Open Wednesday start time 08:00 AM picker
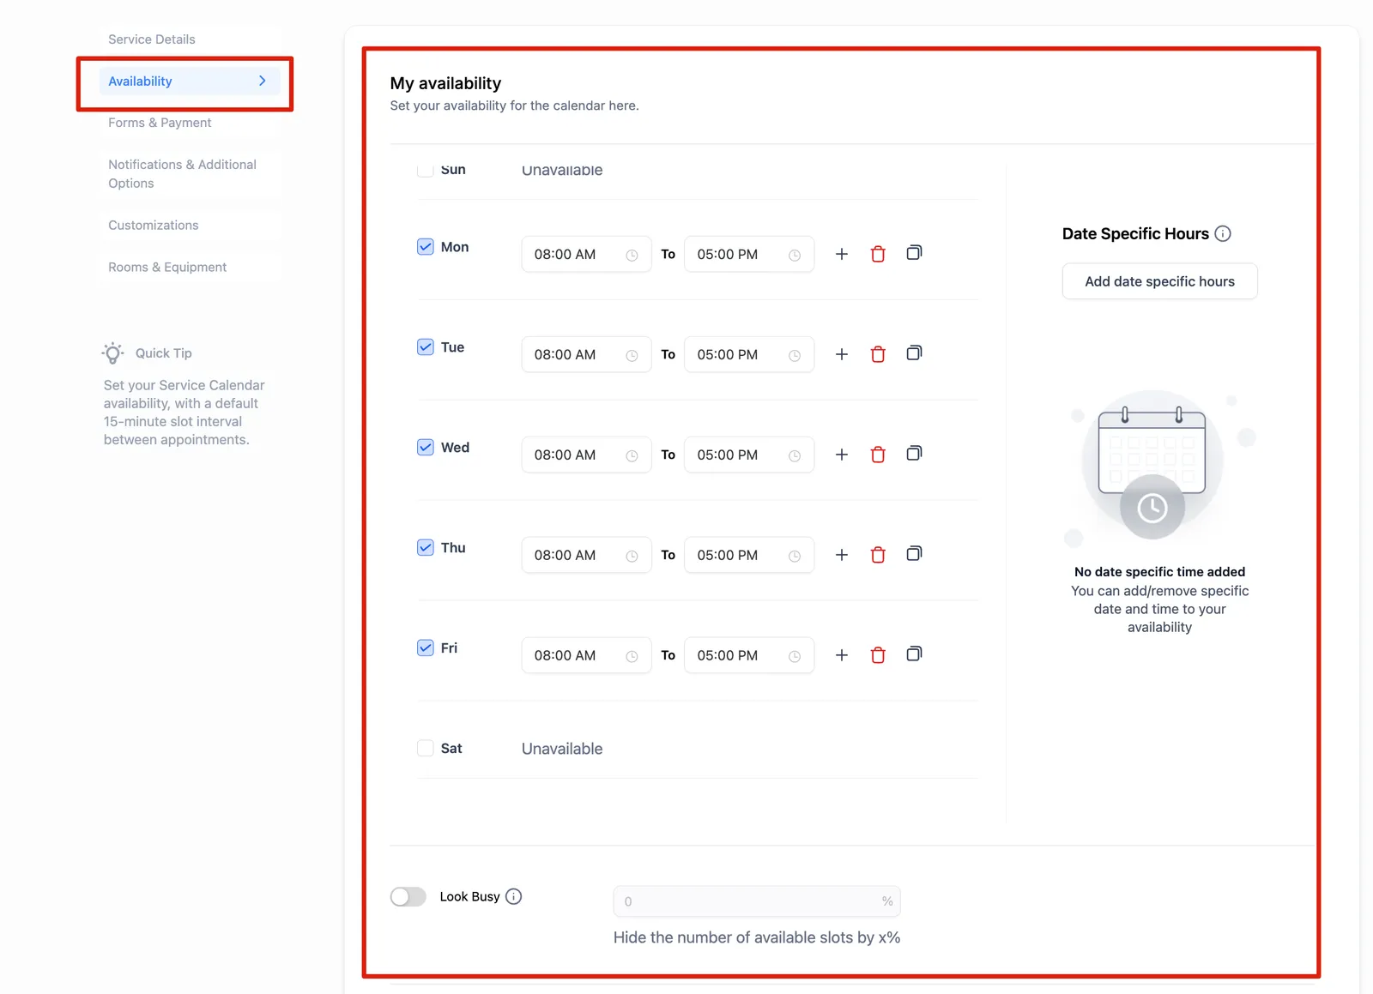Screen dimensions: 1373x994 (586, 455)
